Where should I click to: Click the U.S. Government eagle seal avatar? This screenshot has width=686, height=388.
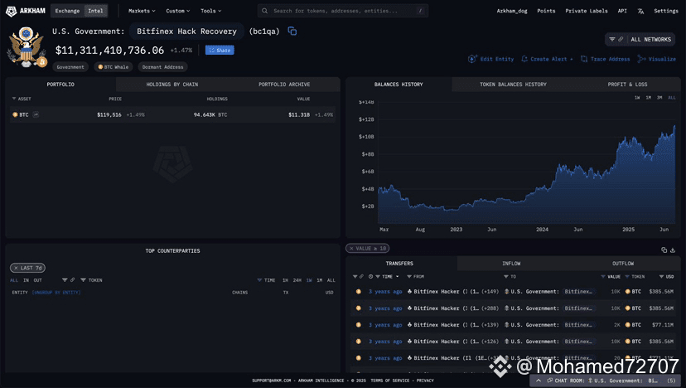point(27,47)
